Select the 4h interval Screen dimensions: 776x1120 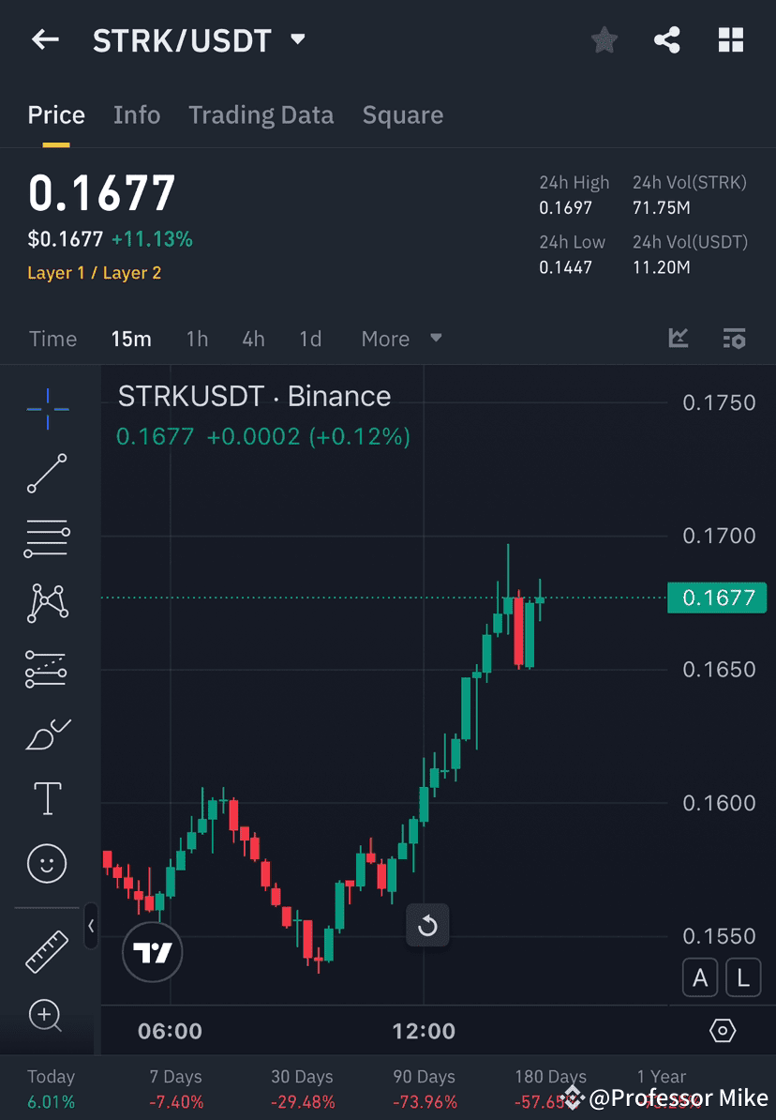point(253,339)
